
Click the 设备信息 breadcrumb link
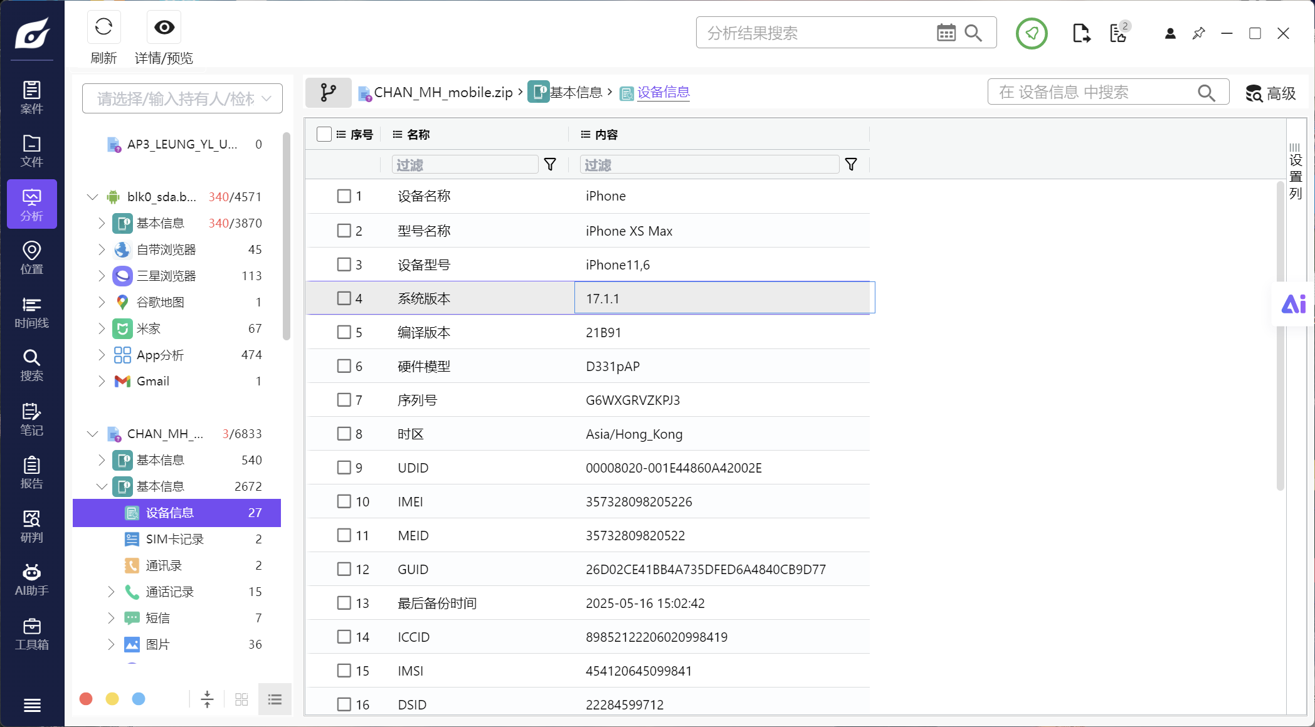point(663,93)
